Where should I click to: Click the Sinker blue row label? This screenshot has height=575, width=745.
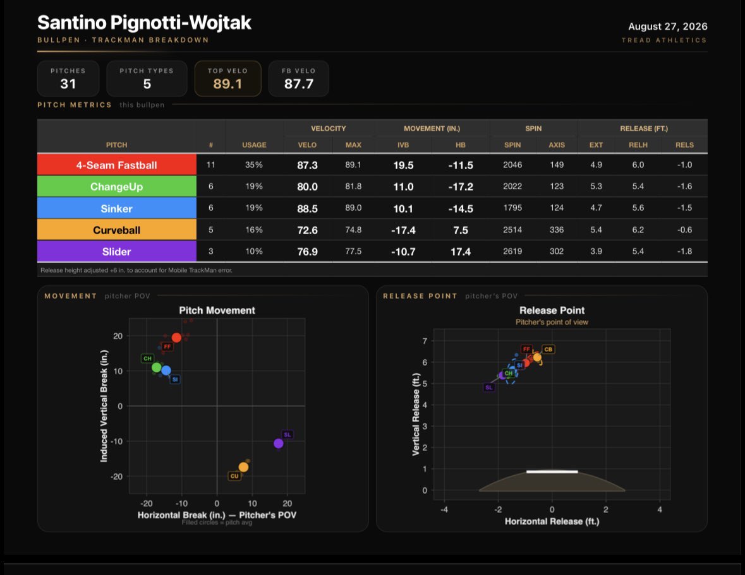point(117,208)
